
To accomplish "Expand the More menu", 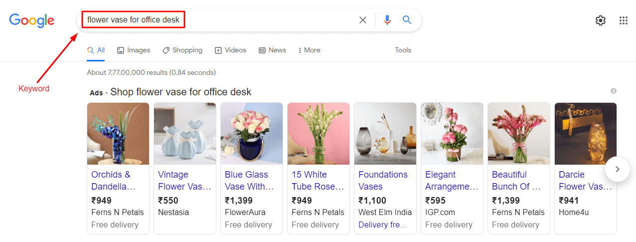I will tap(310, 50).
